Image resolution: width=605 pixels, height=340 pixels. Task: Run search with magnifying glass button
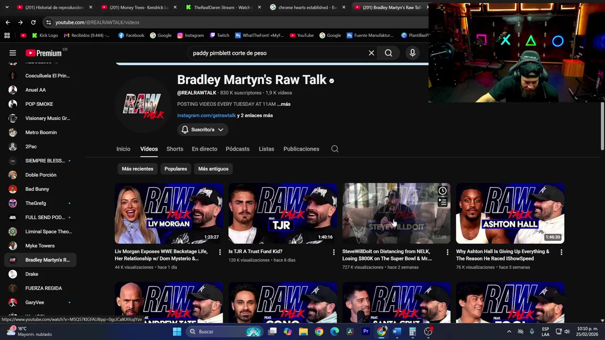click(x=389, y=53)
